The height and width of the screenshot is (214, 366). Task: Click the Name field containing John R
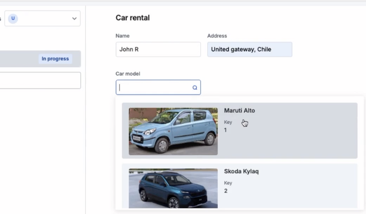(158, 49)
